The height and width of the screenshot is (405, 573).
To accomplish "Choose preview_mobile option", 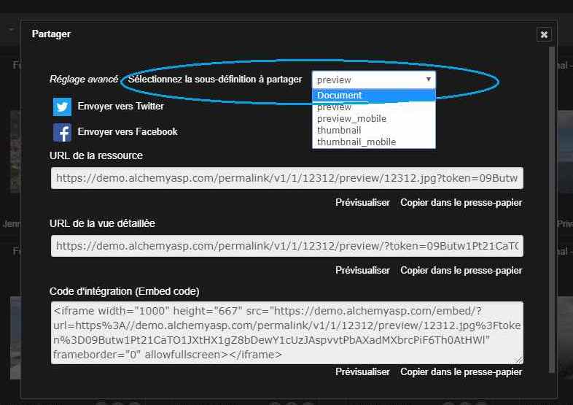I will pos(374,118).
